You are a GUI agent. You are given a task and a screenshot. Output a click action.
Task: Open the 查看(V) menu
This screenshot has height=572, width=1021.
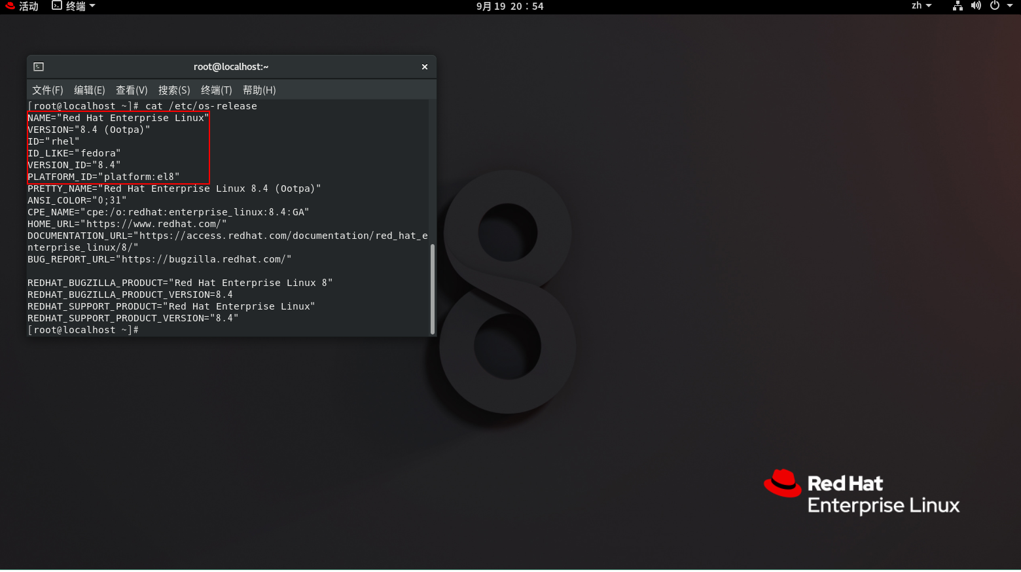[x=132, y=90]
